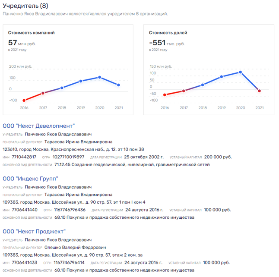The image size is (279, 277).
Task: Click the ИНН number 7710442817
Action: coord(25,157)
